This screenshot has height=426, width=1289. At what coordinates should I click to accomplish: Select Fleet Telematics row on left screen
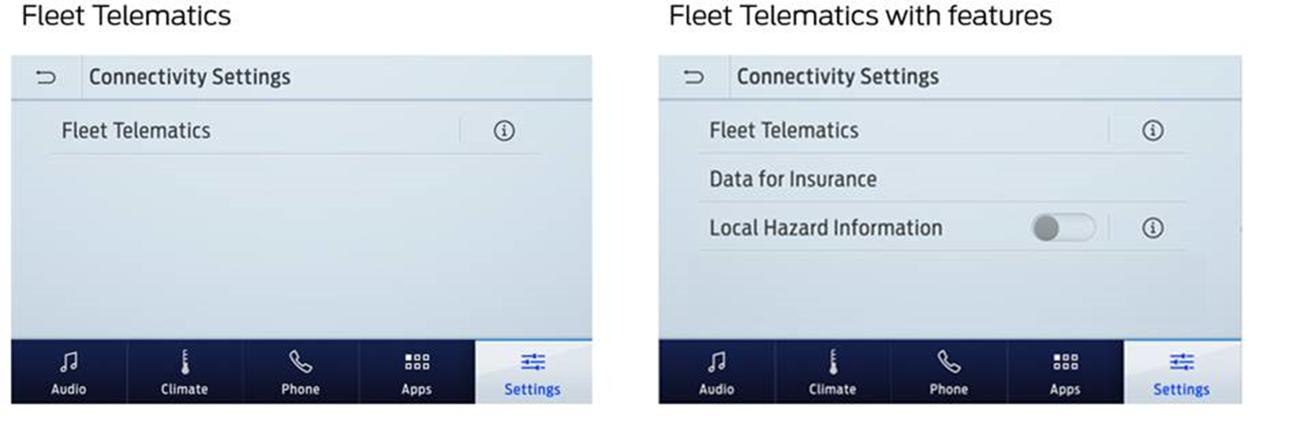click(x=136, y=131)
